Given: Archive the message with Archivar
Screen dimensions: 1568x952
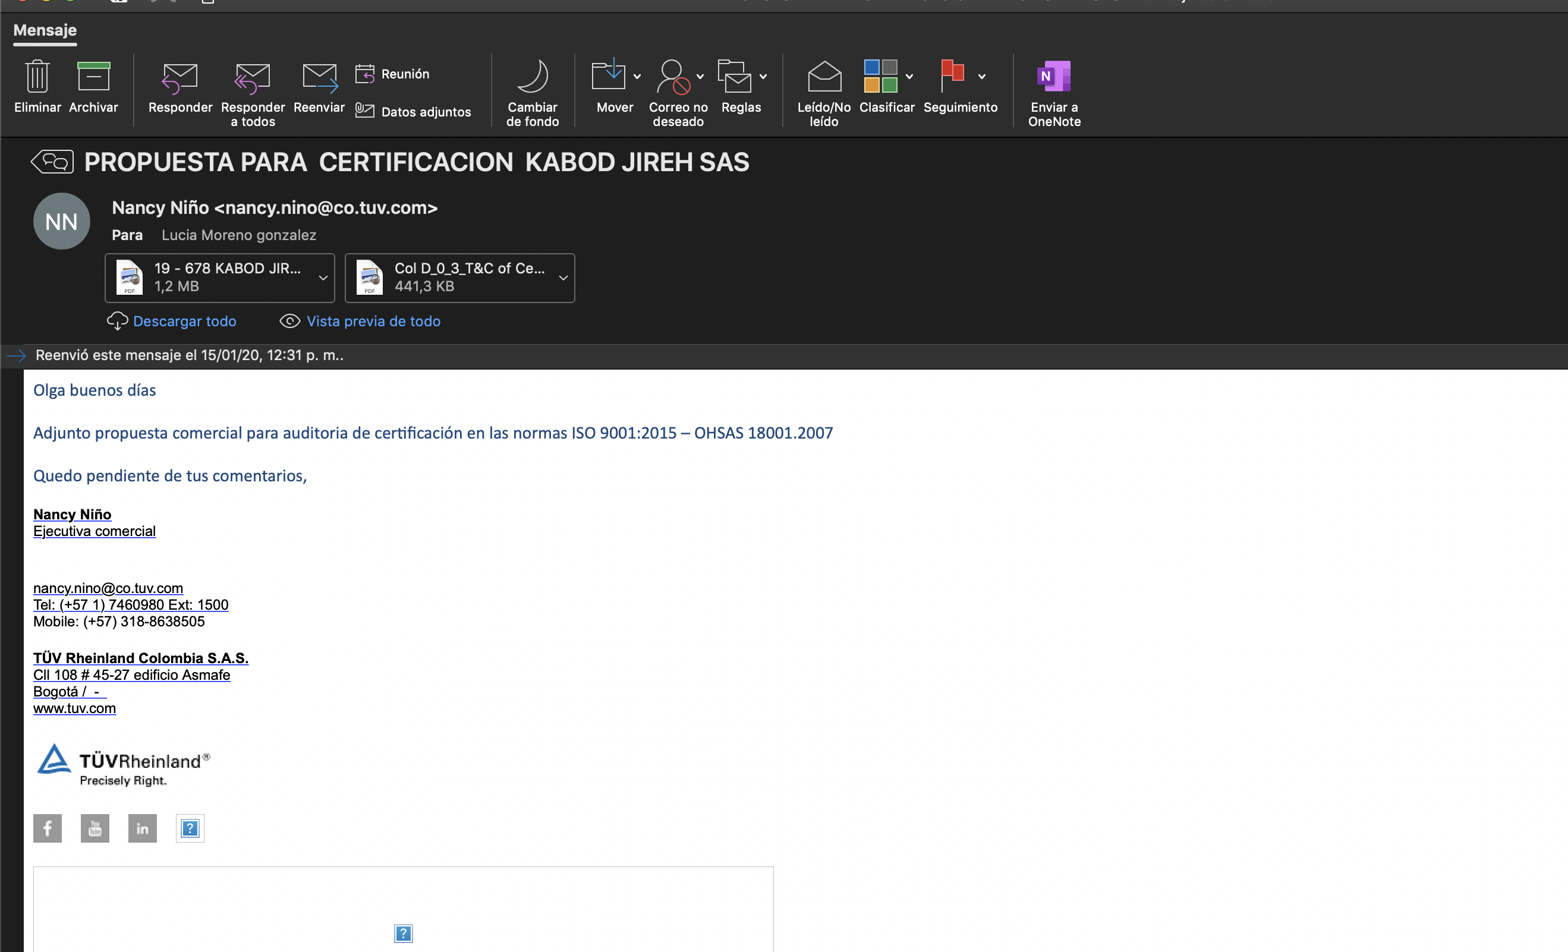Looking at the screenshot, I should [93, 77].
